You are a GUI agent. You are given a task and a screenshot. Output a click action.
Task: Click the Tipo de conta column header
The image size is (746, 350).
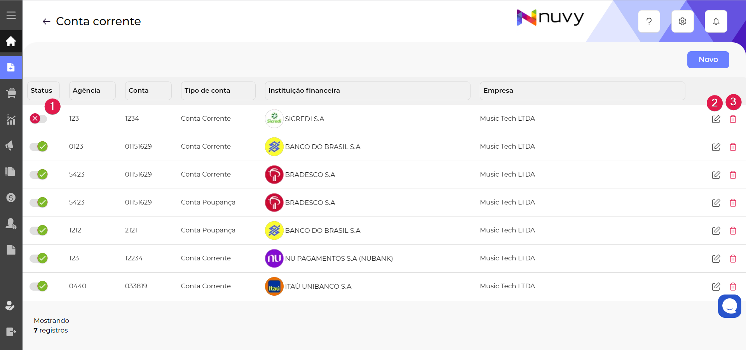218,90
